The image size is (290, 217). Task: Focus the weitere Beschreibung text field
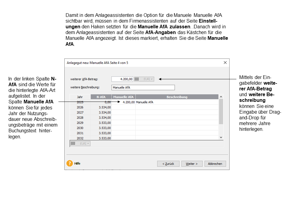(x=143, y=87)
